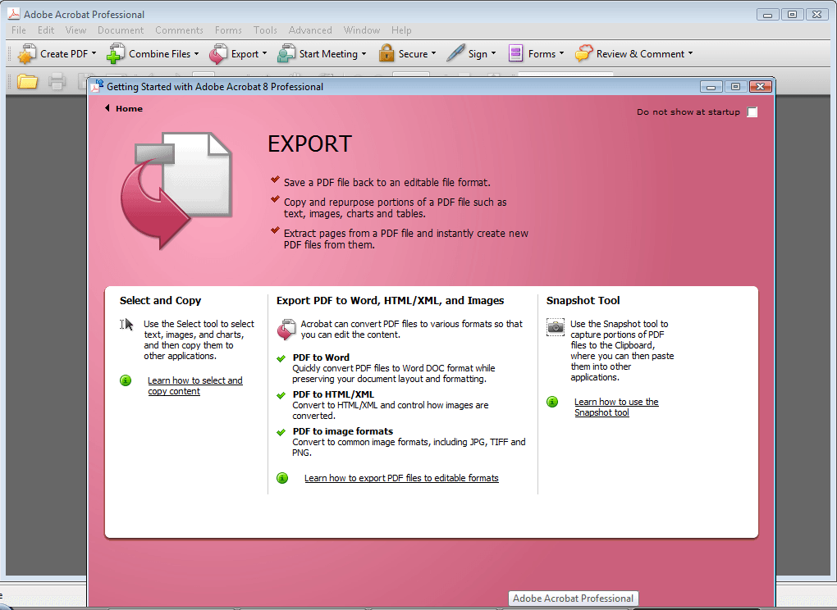
Task: Minimize the Getting Started dialog
Action: coord(711,86)
